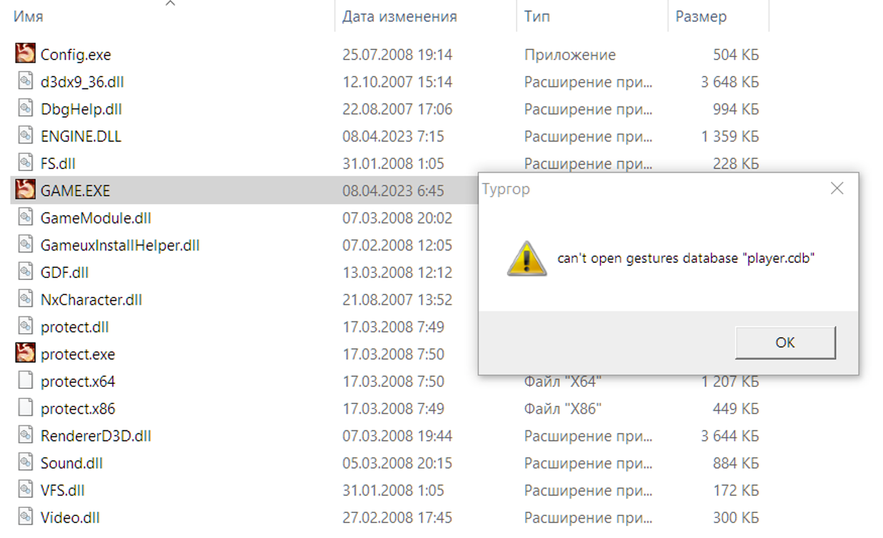Click the Config.exe application icon
The height and width of the screenshot is (538, 883).
click(25, 54)
